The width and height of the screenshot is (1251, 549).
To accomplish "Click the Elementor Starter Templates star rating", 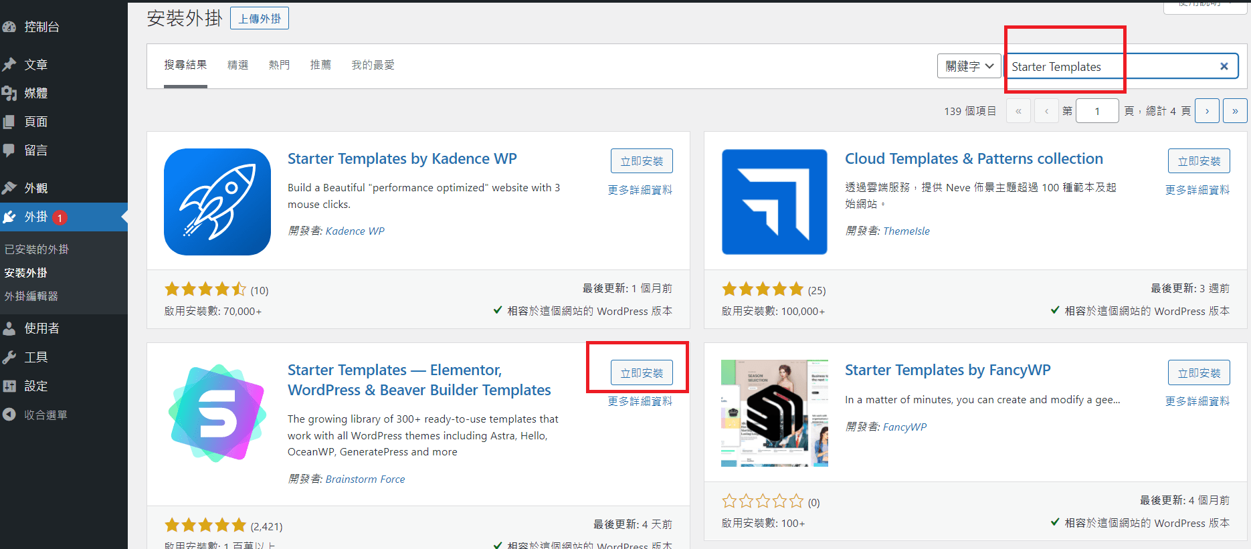I will pos(205,526).
